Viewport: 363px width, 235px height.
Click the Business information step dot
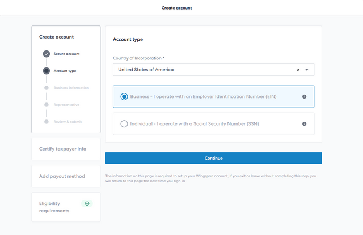tap(46, 88)
